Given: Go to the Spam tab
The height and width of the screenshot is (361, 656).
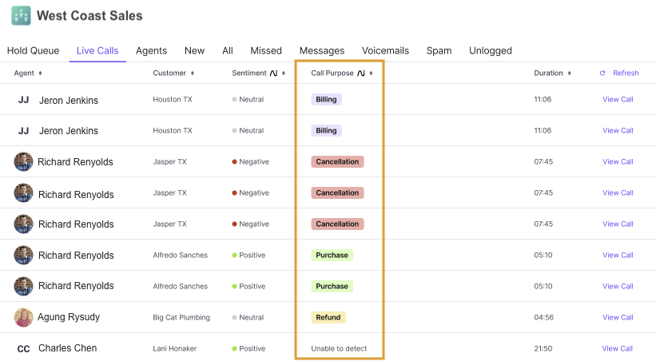Looking at the screenshot, I should click(x=439, y=50).
